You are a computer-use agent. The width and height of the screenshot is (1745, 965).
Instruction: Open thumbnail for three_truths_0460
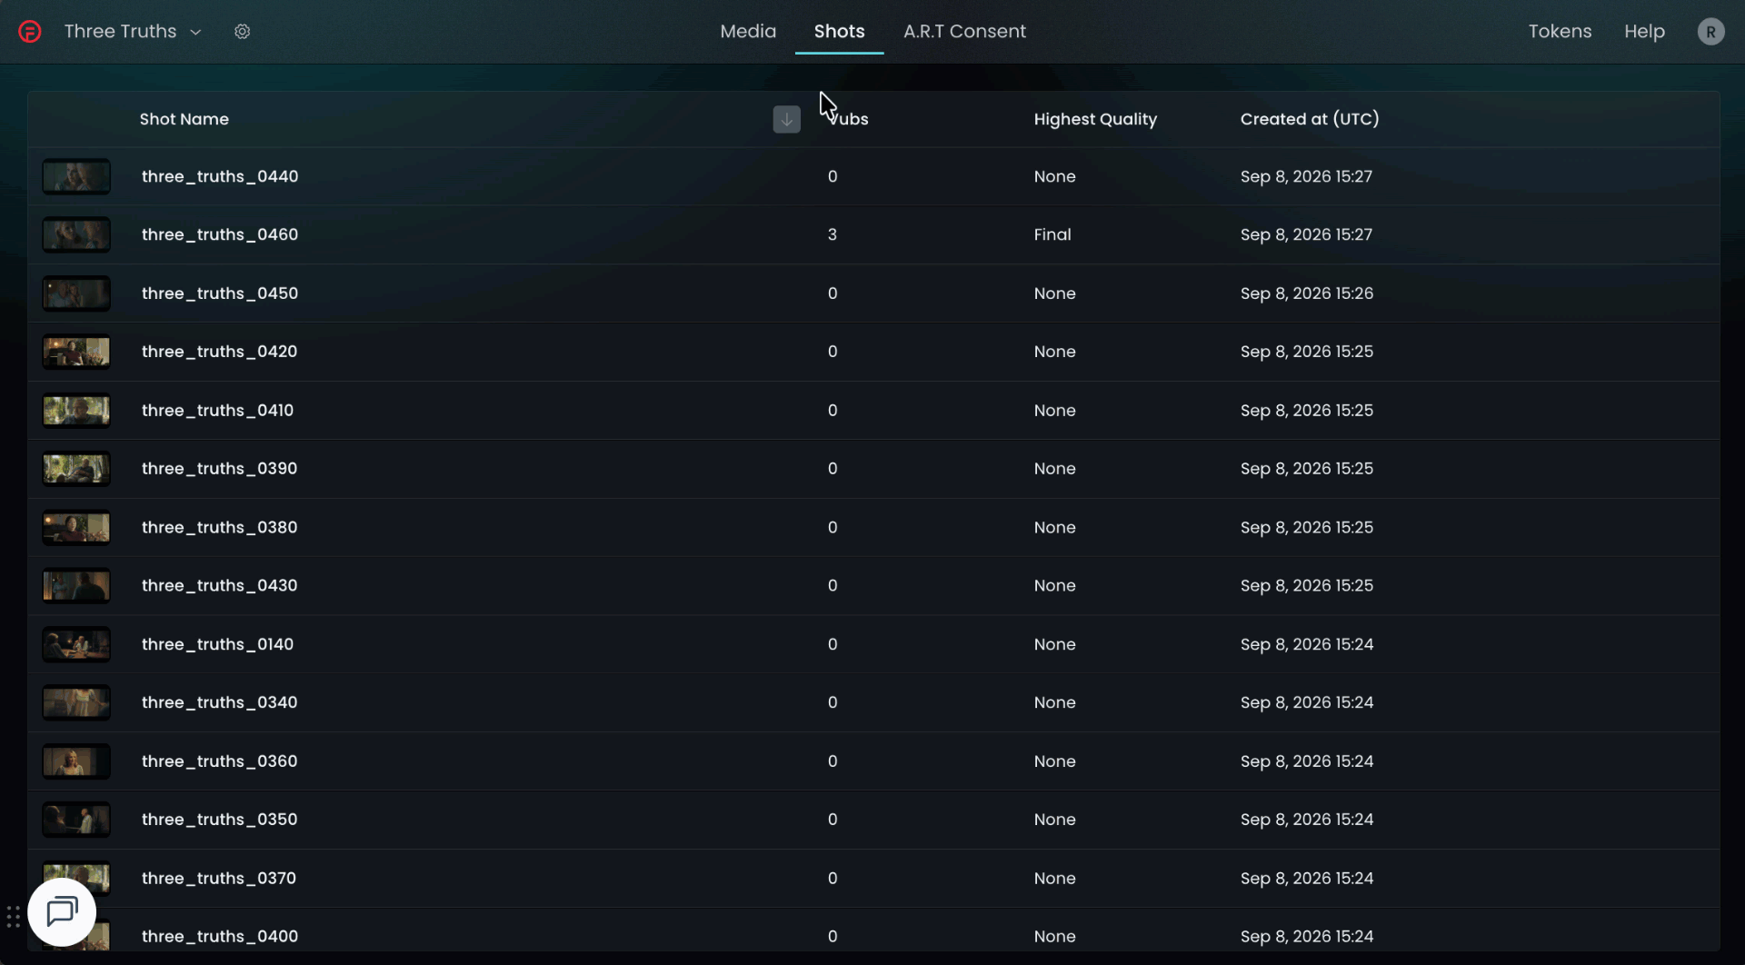coord(76,234)
